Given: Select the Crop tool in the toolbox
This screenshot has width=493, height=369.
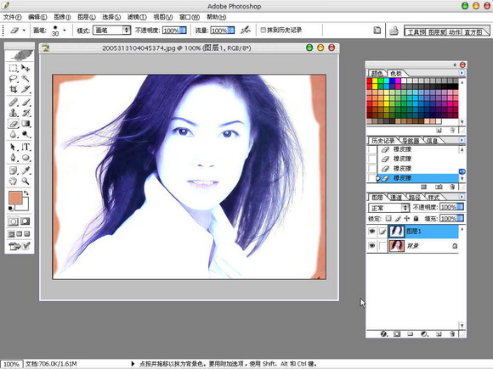Looking at the screenshot, I should coord(14,89).
